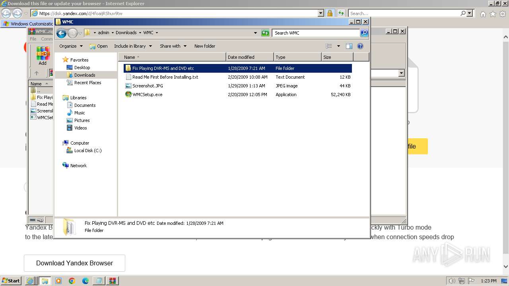Open Microsoft Edge from the taskbar

pyautogui.click(x=85, y=281)
